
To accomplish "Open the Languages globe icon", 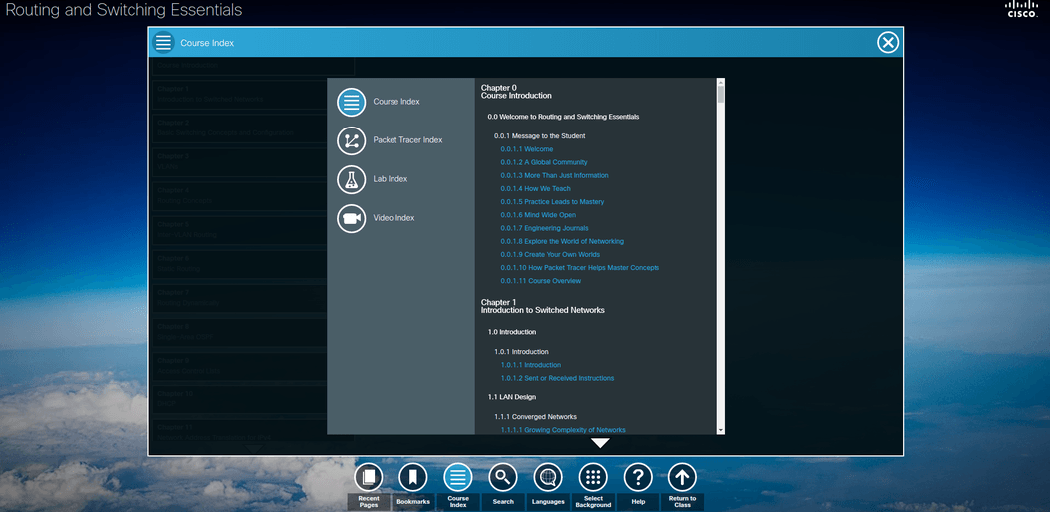I will 548,478.
